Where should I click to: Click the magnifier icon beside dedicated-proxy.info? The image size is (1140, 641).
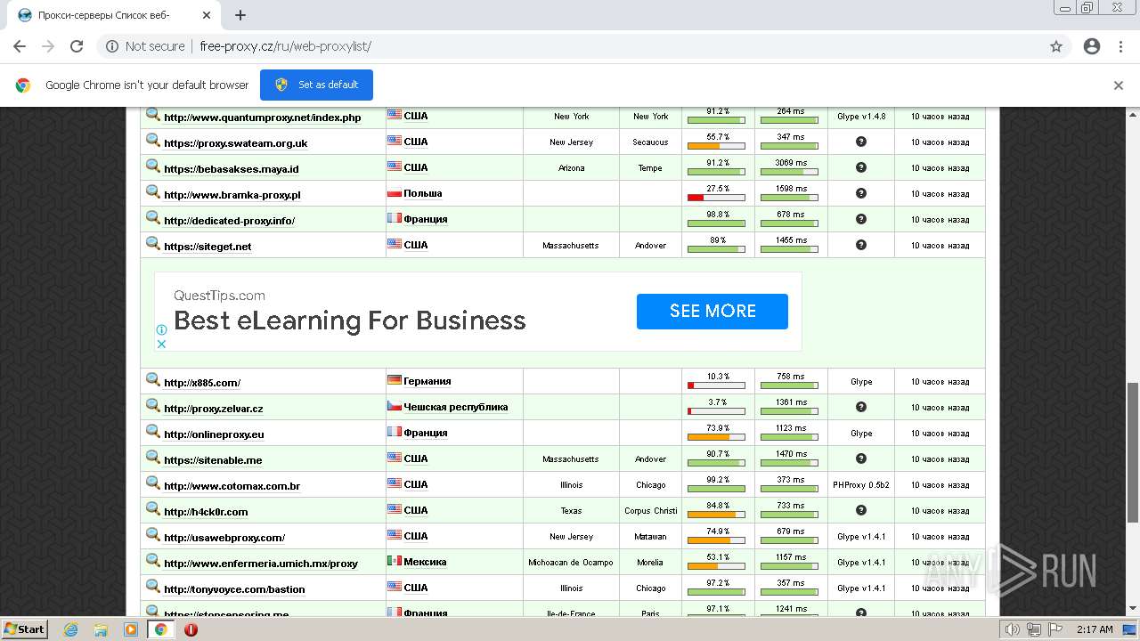153,218
